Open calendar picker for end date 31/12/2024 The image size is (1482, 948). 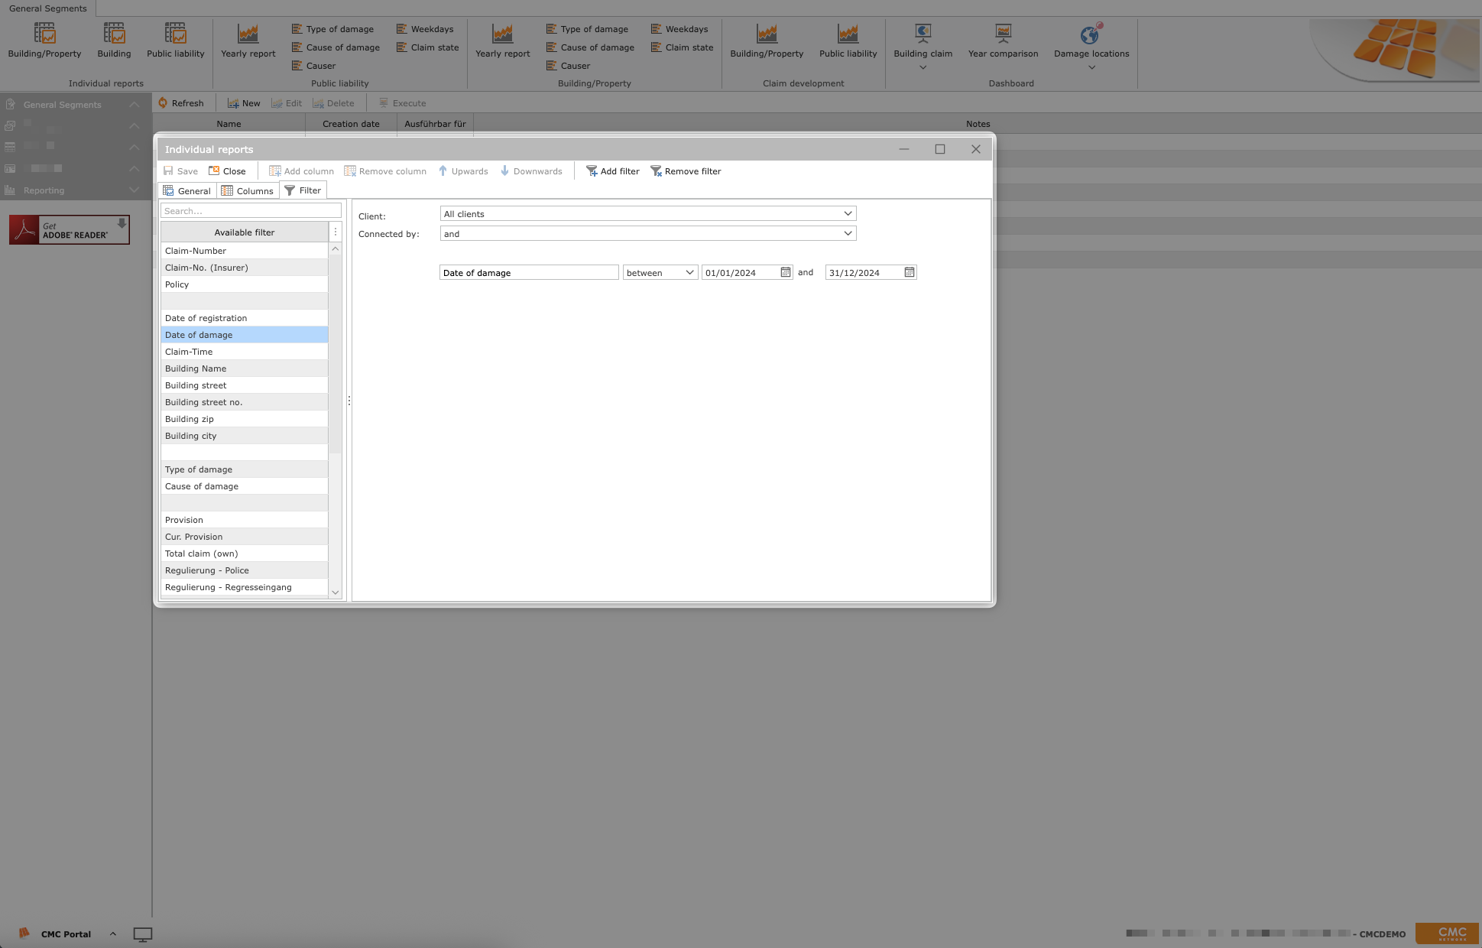909,273
